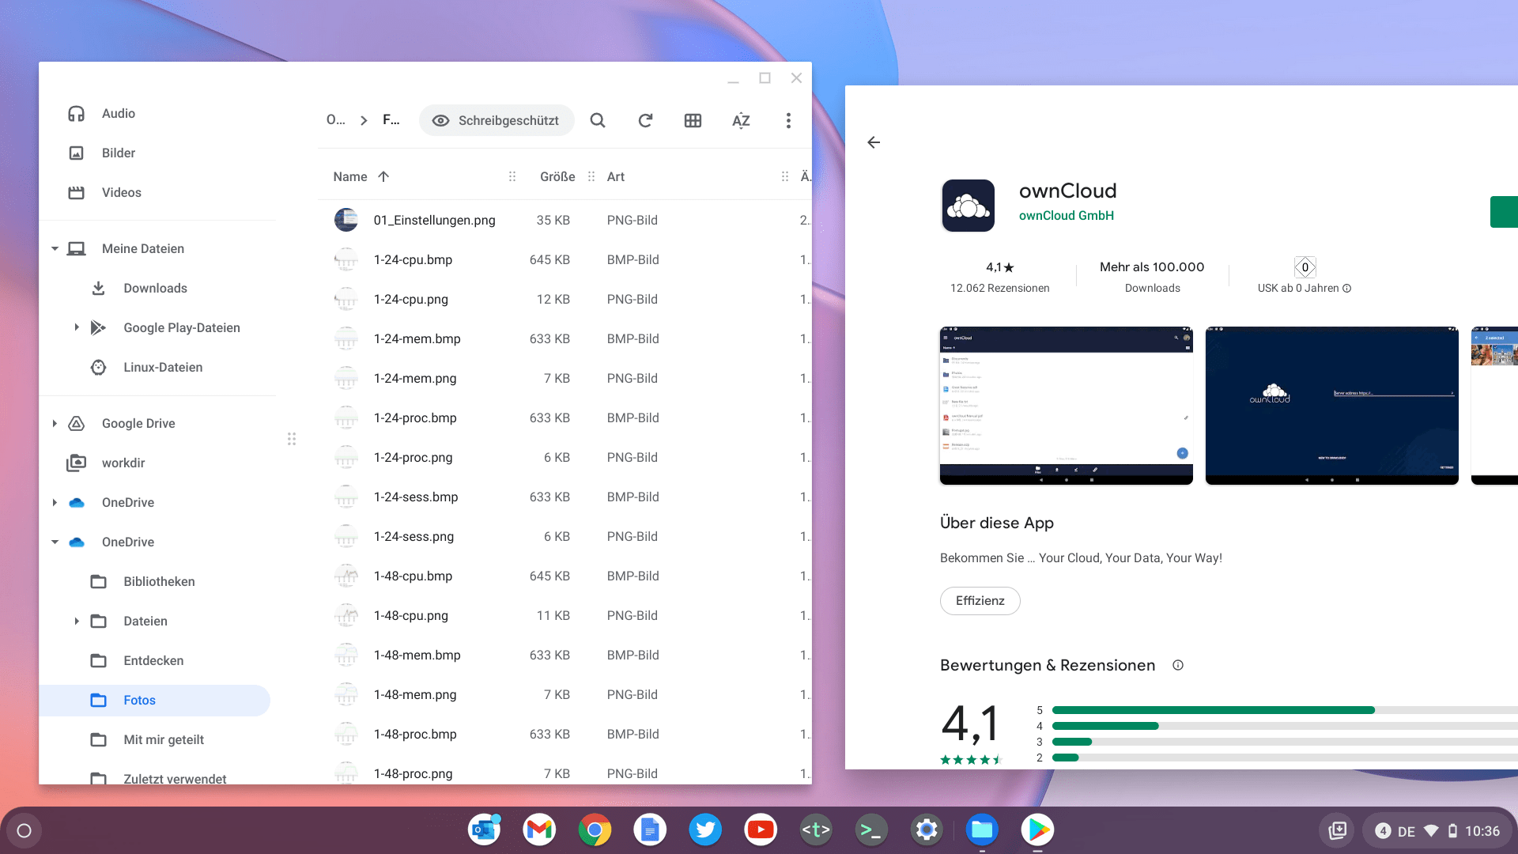This screenshot has height=854, width=1518.
Task: Select the Fotos folder
Action: (x=155, y=700)
